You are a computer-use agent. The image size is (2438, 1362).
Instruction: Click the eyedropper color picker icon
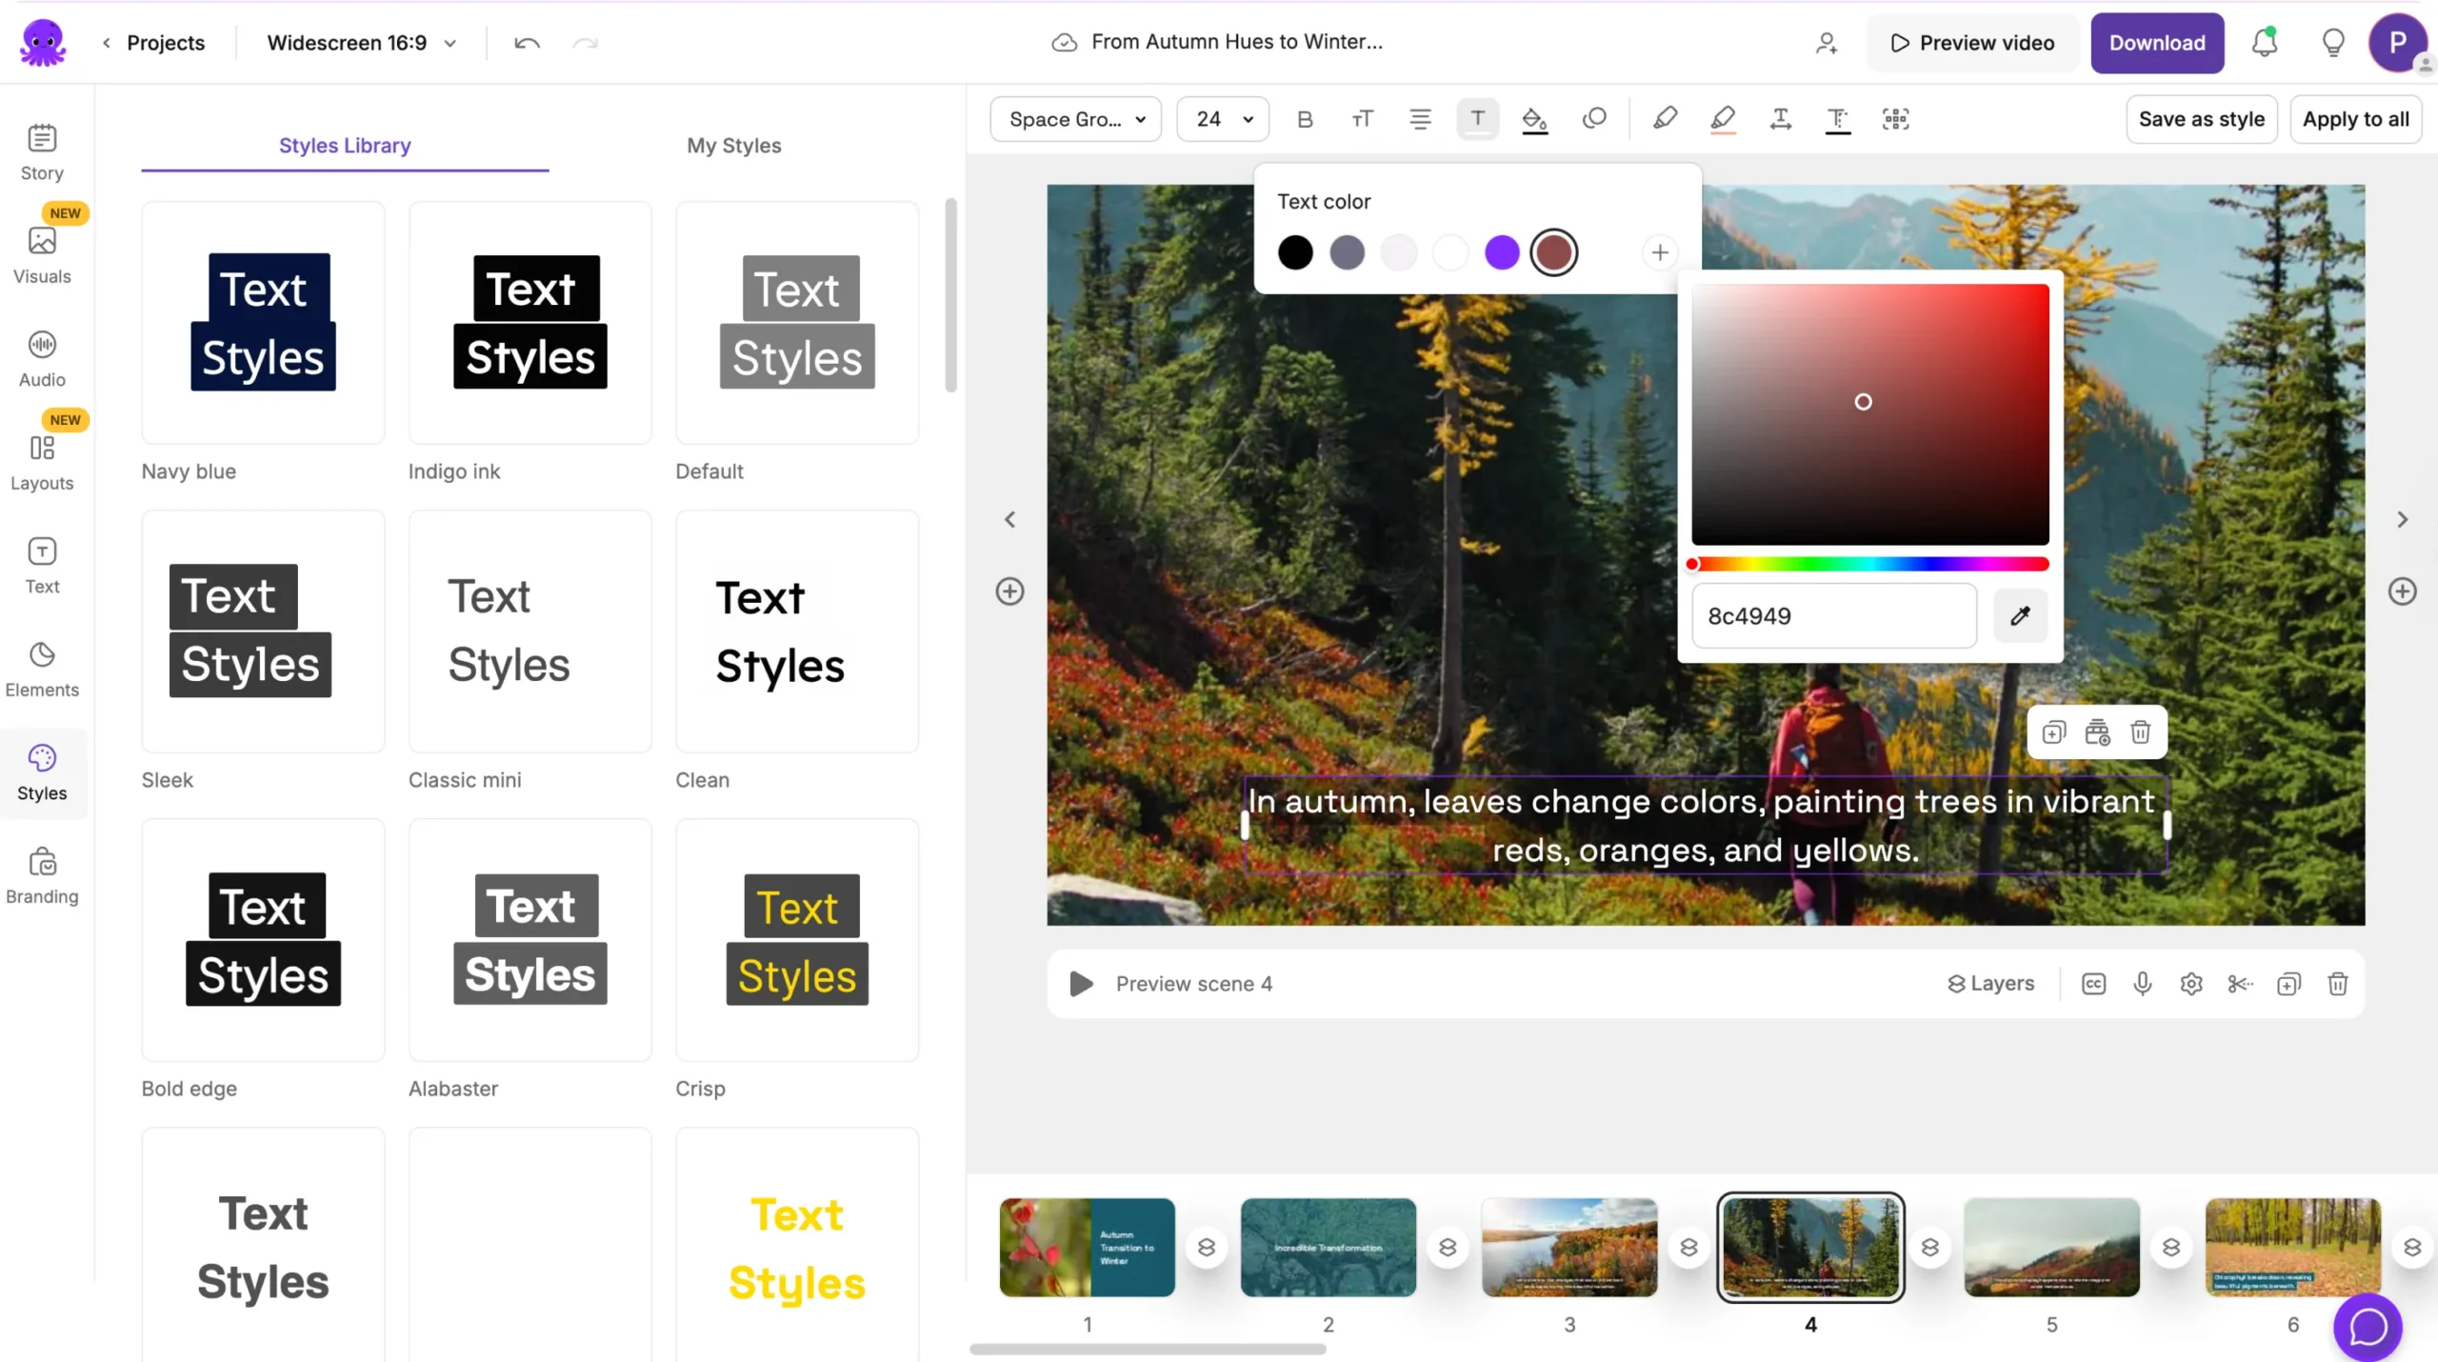(x=2020, y=616)
